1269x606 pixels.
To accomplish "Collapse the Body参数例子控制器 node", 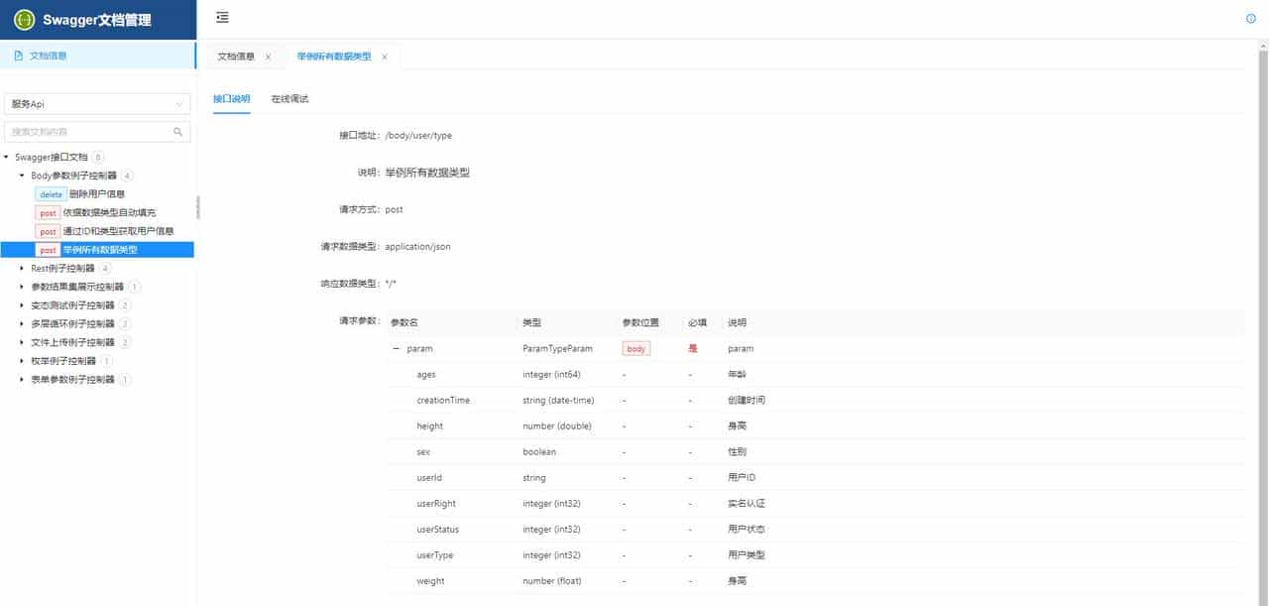I will [21, 175].
